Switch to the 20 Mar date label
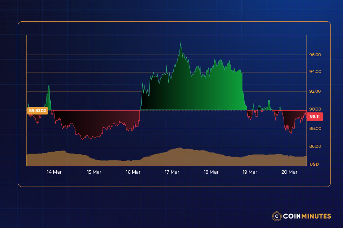This screenshot has width=343, height=228. pos(290,172)
